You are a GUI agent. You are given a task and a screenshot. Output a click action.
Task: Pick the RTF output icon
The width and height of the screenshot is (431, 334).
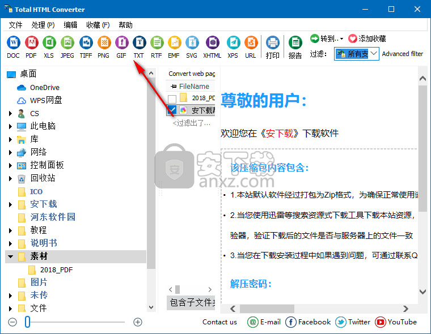[157, 42]
